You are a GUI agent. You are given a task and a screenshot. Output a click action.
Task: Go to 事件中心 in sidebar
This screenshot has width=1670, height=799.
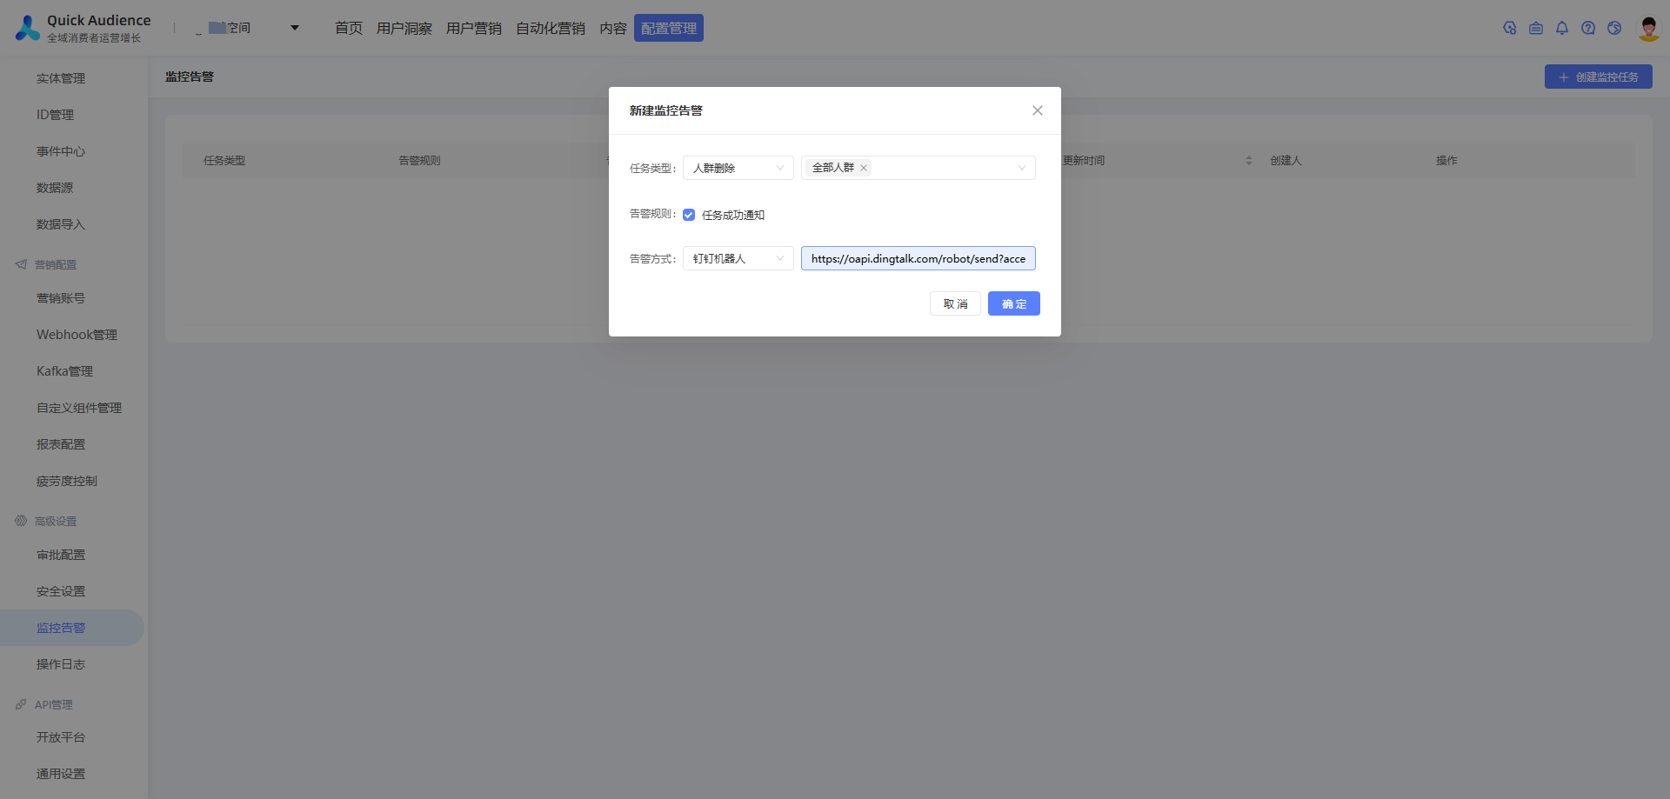coord(61,151)
